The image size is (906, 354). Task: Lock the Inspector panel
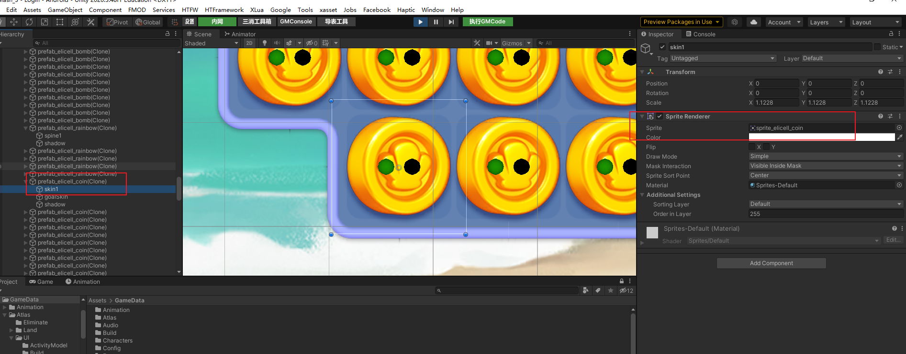click(891, 34)
